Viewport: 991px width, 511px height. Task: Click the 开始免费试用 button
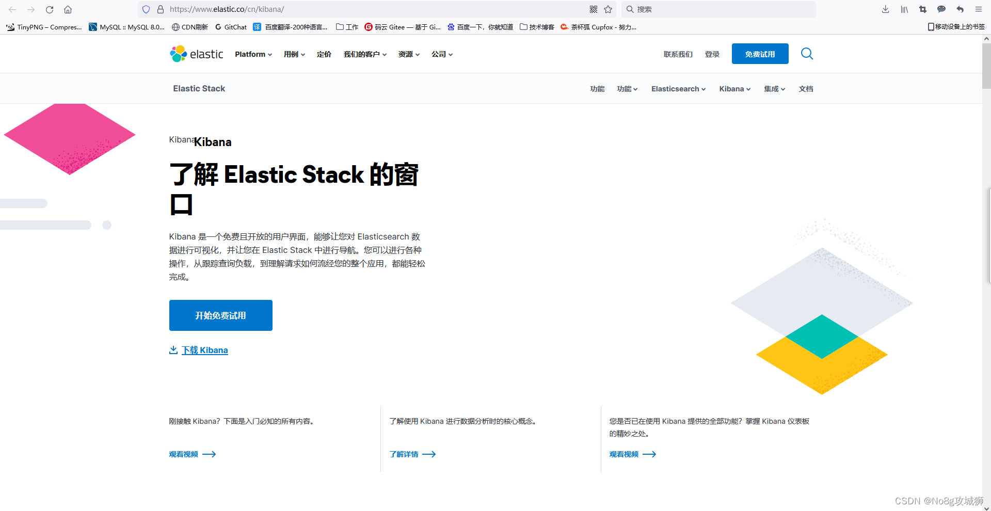pyautogui.click(x=220, y=315)
